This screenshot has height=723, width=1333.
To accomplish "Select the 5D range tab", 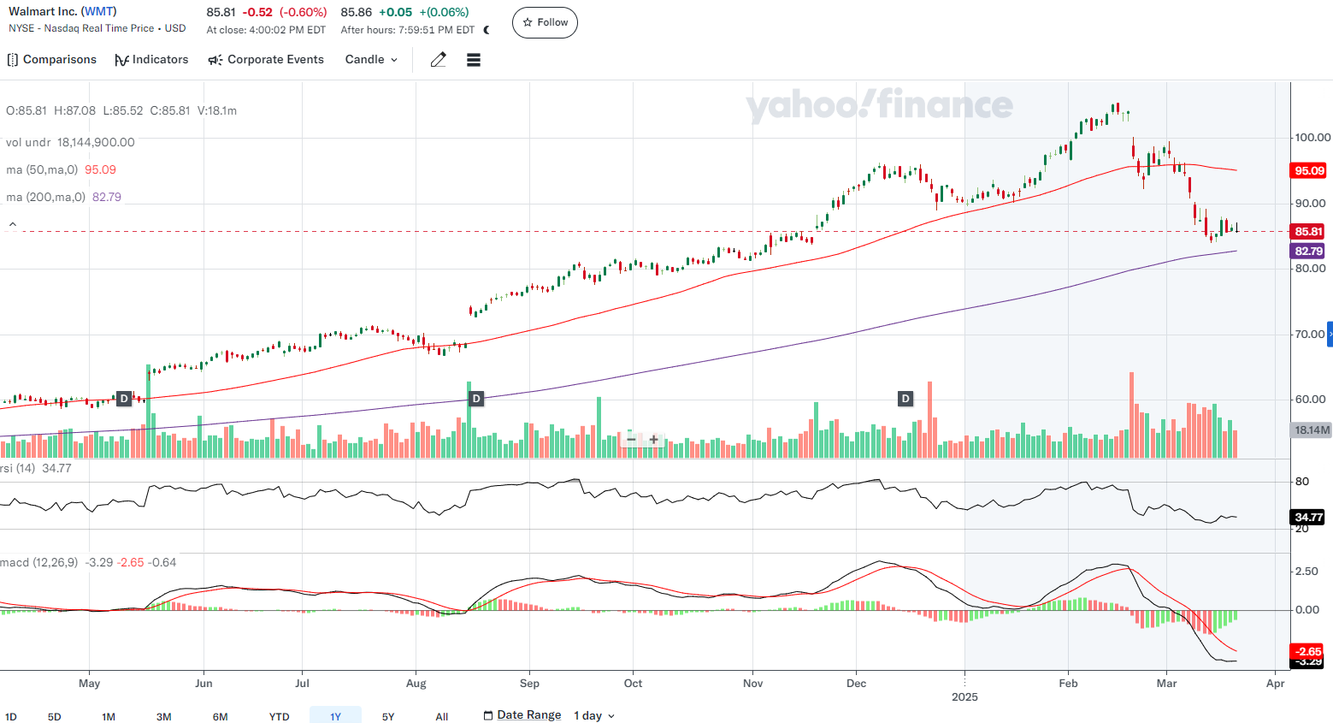I will click(55, 717).
